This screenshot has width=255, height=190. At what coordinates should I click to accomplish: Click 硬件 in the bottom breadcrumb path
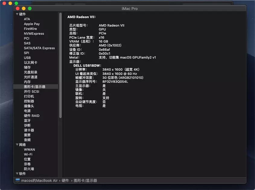65,181
